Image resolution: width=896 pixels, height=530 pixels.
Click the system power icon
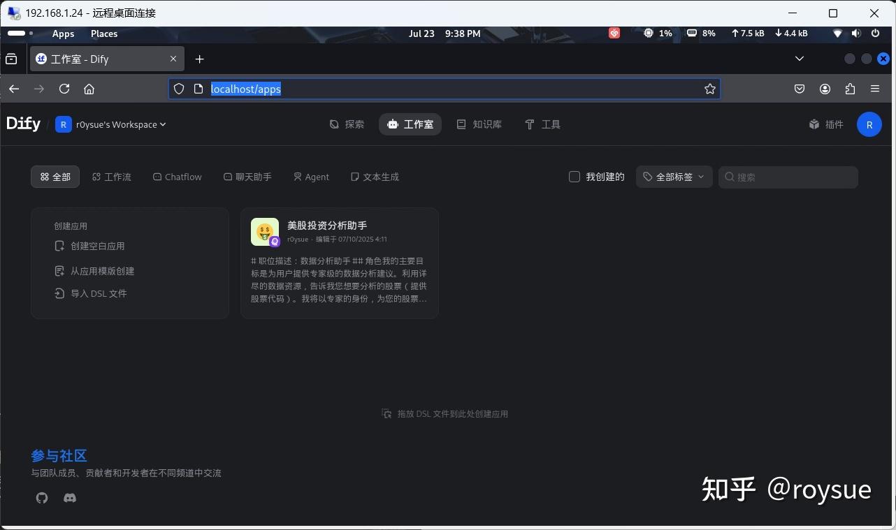coord(875,33)
